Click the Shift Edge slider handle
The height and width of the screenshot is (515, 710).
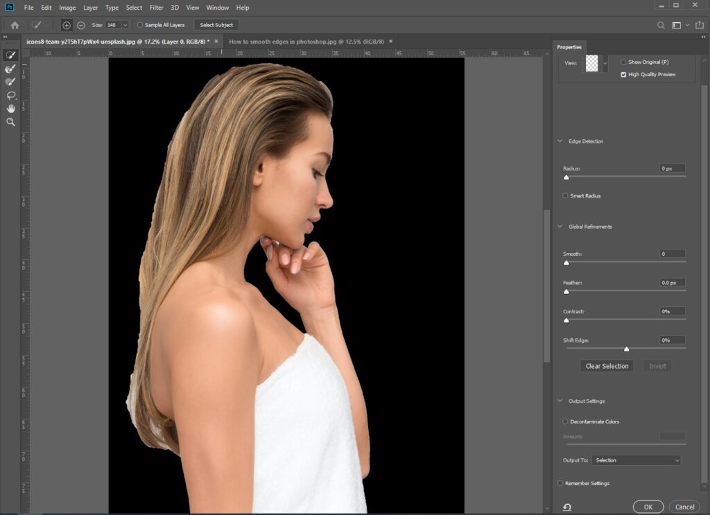[x=626, y=349]
